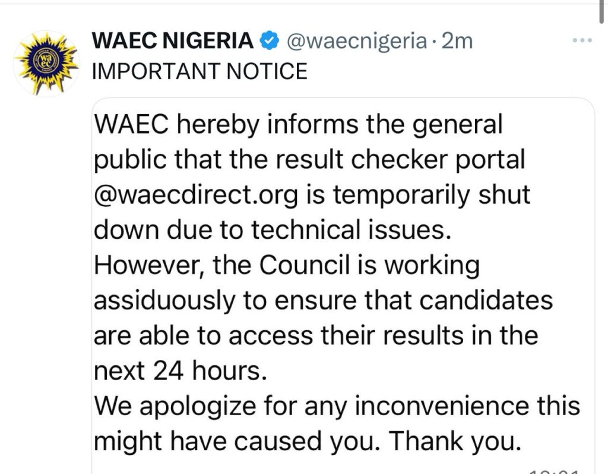Click @waecdirect.org in the attached notice image
608x474 pixels.
[x=196, y=195]
